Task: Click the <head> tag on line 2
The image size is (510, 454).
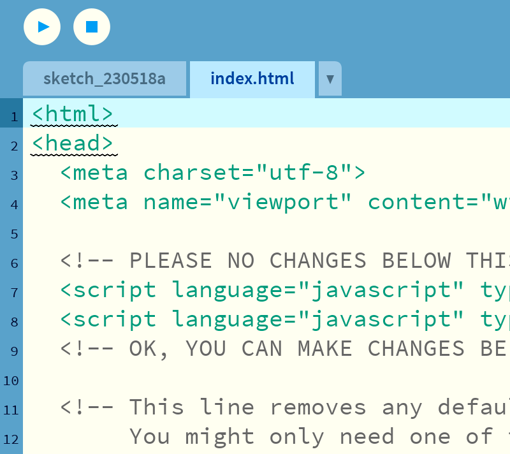Action: click(x=73, y=143)
